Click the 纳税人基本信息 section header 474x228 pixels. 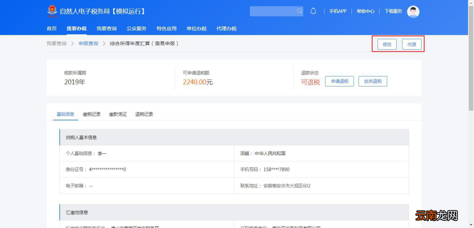pyautogui.click(x=234, y=138)
